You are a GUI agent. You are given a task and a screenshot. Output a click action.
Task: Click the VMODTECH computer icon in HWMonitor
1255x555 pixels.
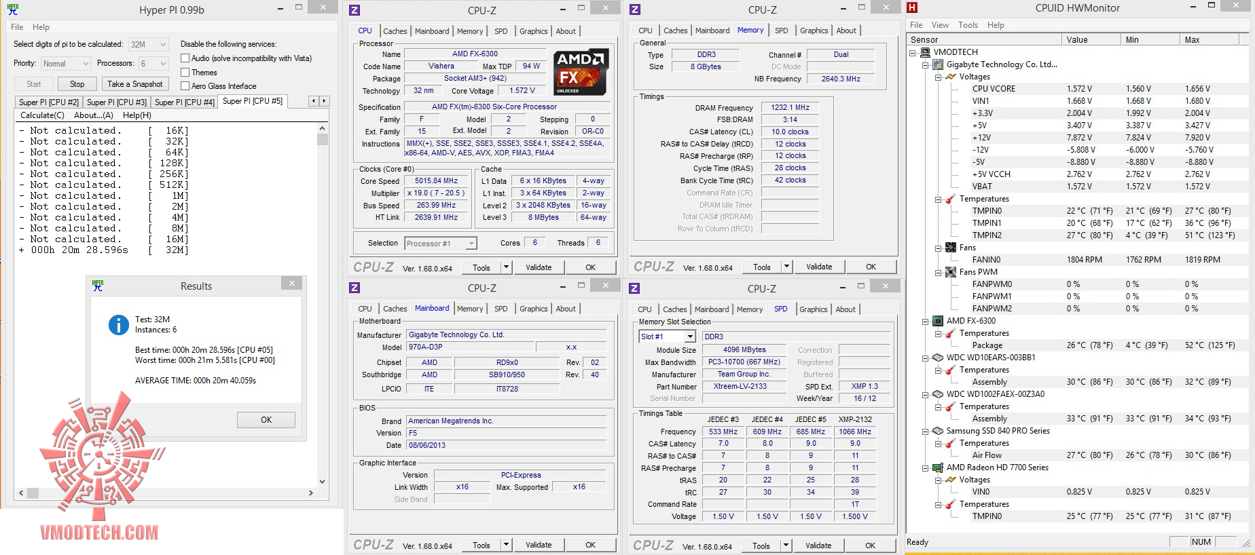(x=926, y=52)
